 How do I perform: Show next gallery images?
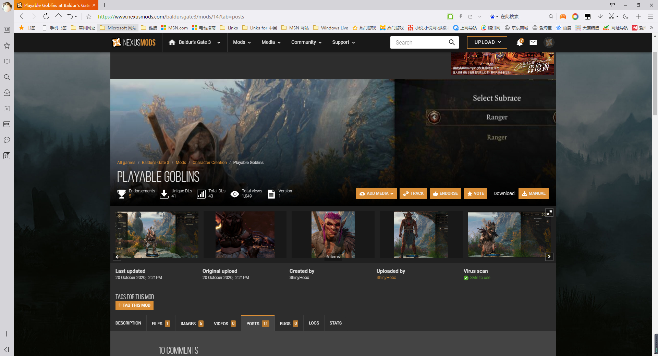549,257
